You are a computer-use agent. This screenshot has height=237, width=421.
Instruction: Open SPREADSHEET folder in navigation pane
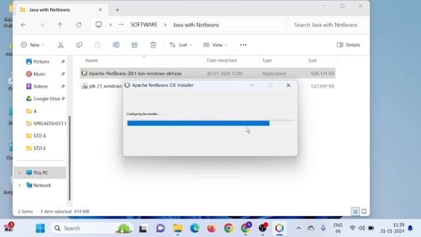click(46, 123)
